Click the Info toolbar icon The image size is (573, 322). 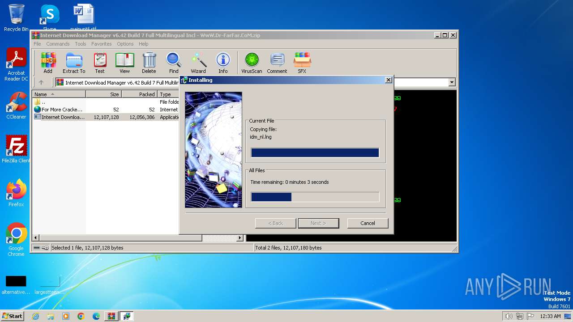coord(223,63)
